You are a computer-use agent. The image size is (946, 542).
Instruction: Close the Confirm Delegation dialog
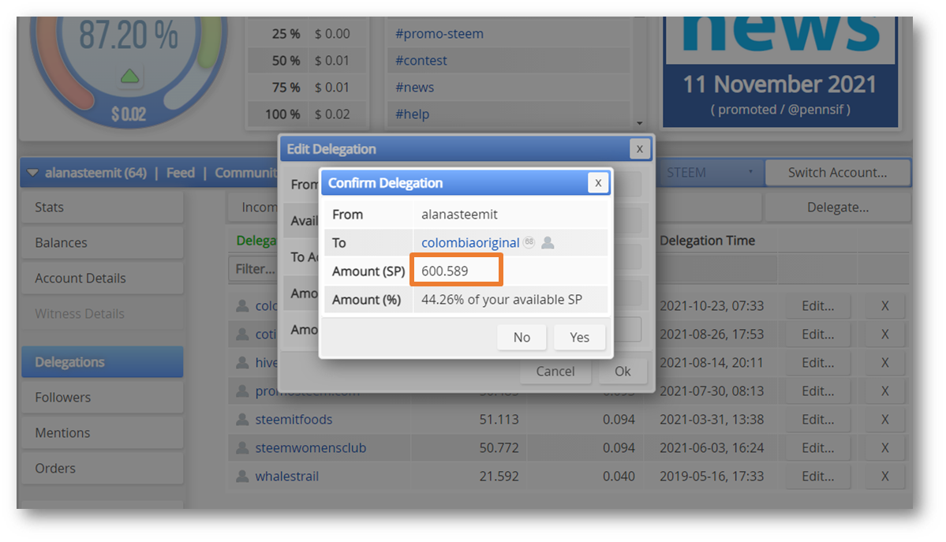pos(598,183)
